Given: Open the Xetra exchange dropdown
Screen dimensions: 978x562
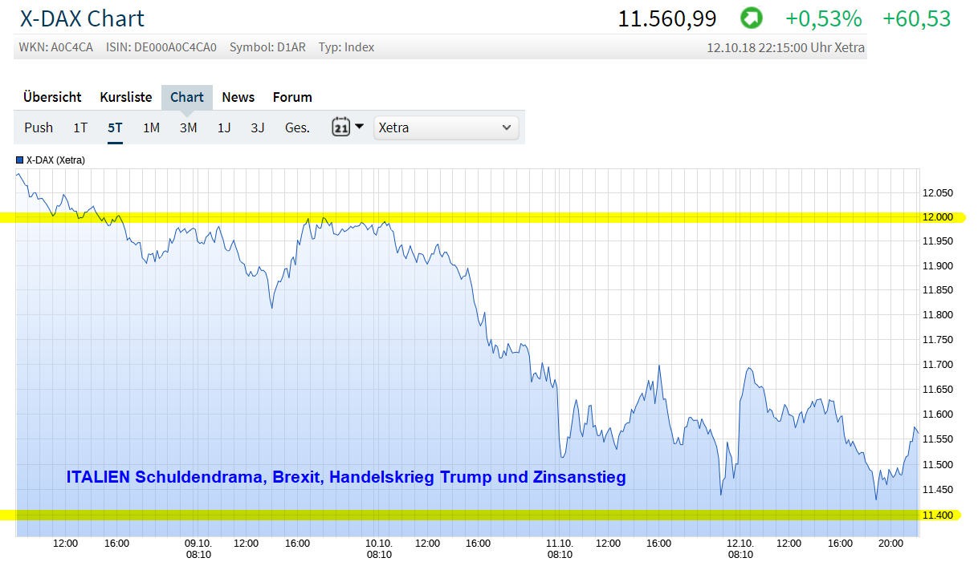Looking at the screenshot, I should click(446, 127).
